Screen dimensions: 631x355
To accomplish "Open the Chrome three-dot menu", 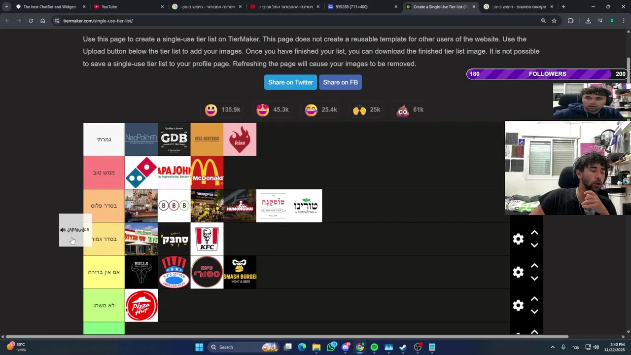I will coord(624,21).
